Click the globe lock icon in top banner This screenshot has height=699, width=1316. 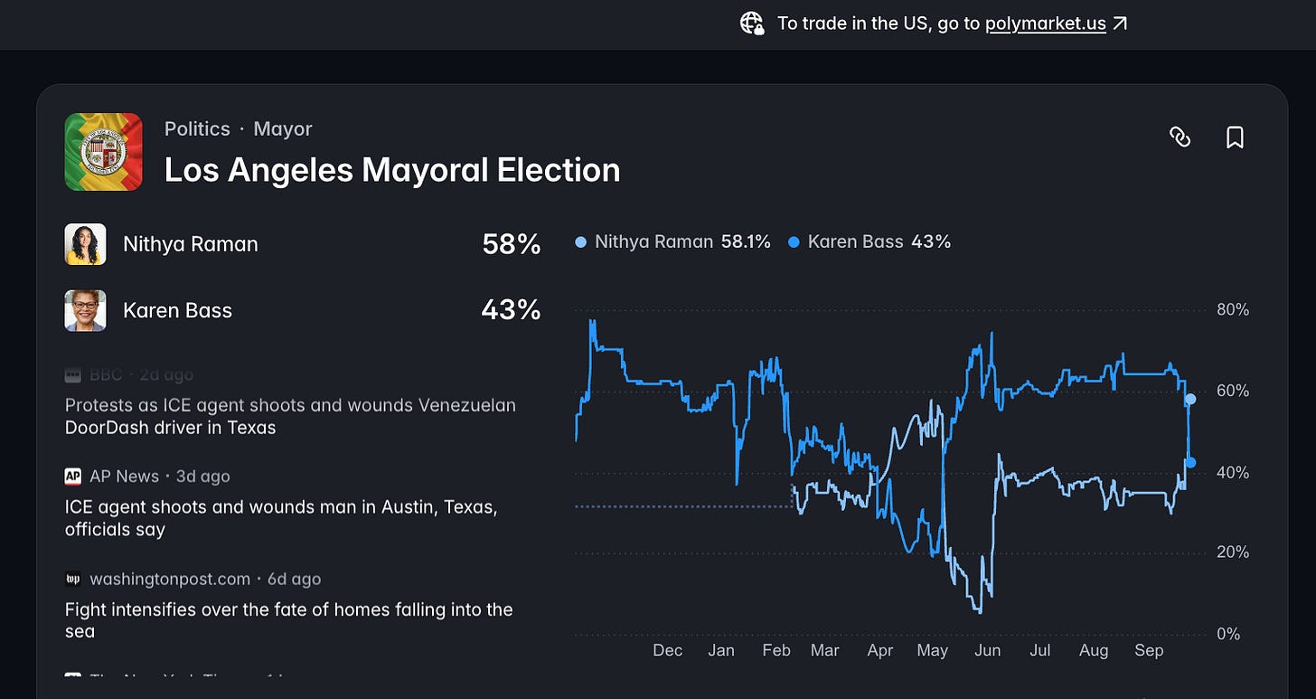coord(752,24)
